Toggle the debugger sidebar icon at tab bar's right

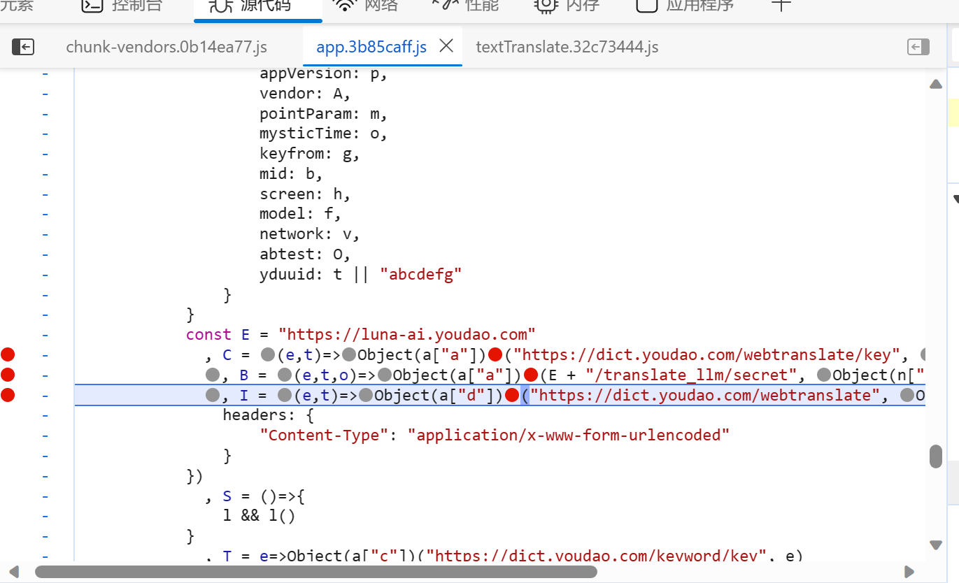coord(918,47)
